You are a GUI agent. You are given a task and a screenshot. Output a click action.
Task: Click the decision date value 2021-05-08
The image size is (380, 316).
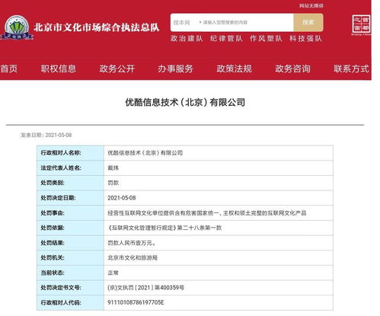click(x=122, y=198)
